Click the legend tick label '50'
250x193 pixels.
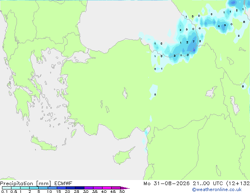pos(122,191)
